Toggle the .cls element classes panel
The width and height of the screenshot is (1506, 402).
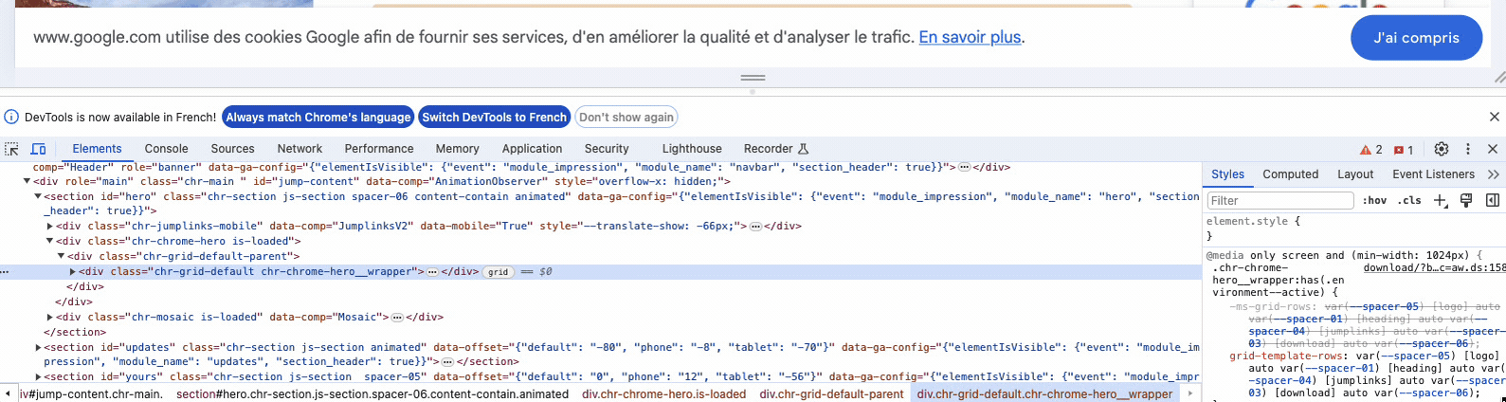[1409, 200]
